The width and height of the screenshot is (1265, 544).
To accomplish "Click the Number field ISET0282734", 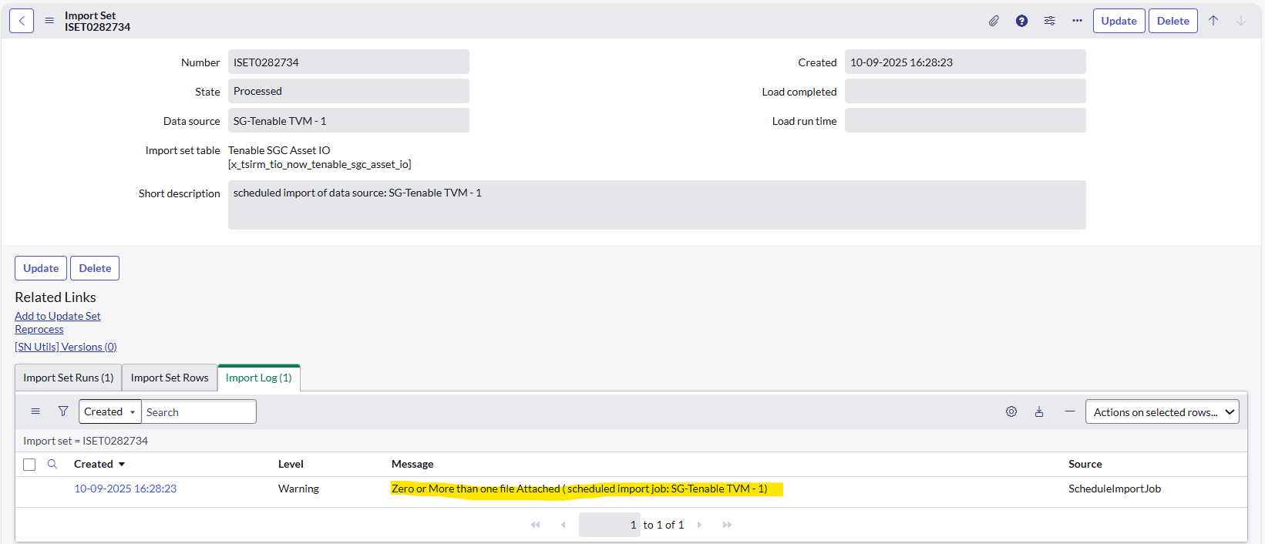I will (x=348, y=62).
